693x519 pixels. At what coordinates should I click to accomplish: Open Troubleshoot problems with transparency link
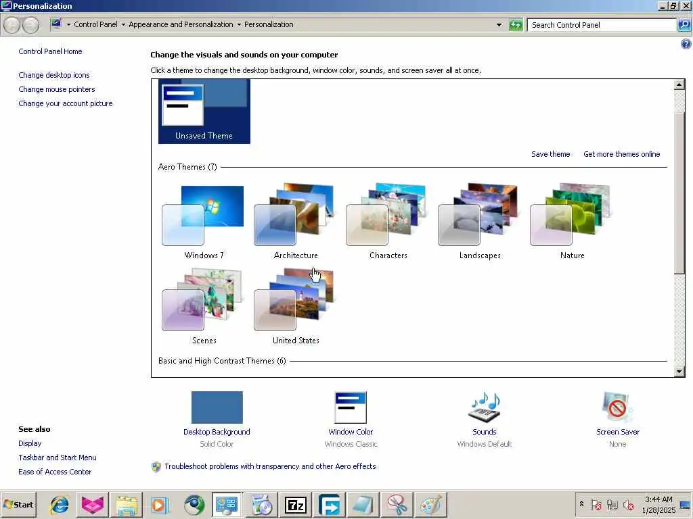[x=270, y=466]
